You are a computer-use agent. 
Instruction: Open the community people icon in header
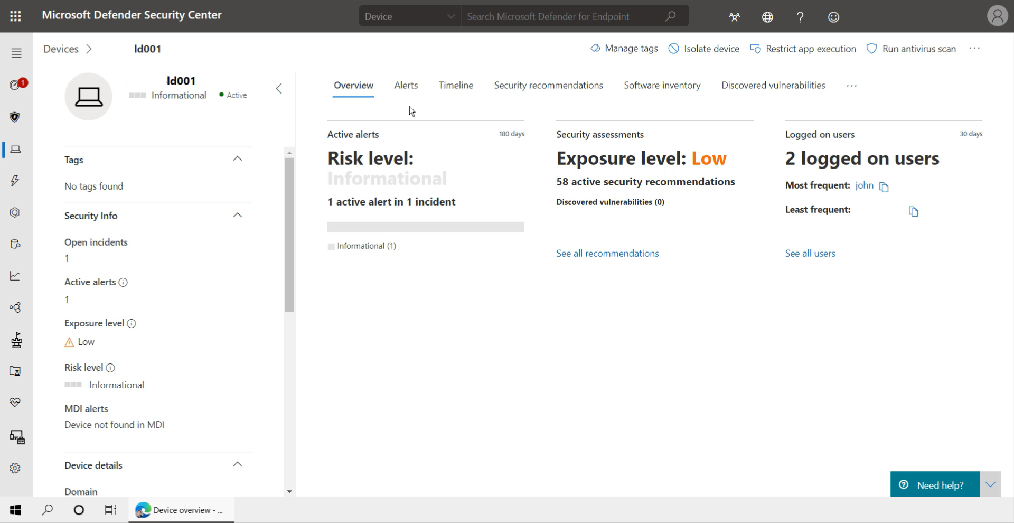735,17
